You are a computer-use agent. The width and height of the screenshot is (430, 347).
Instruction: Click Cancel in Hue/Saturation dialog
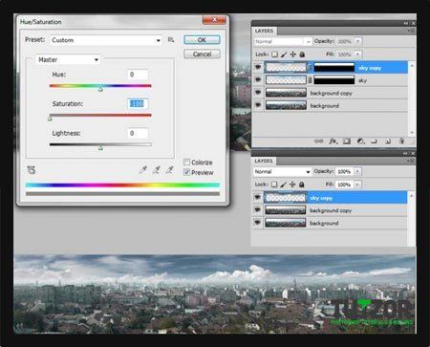[x=202, y=54]
